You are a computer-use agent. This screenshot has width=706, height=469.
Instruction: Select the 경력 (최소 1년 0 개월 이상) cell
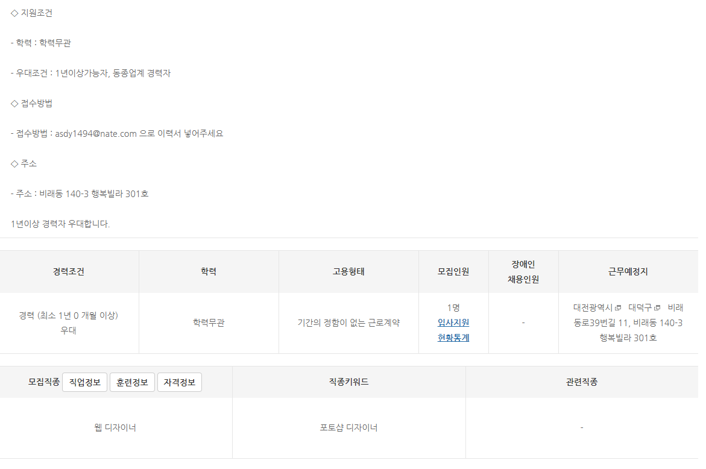[69, 323]
